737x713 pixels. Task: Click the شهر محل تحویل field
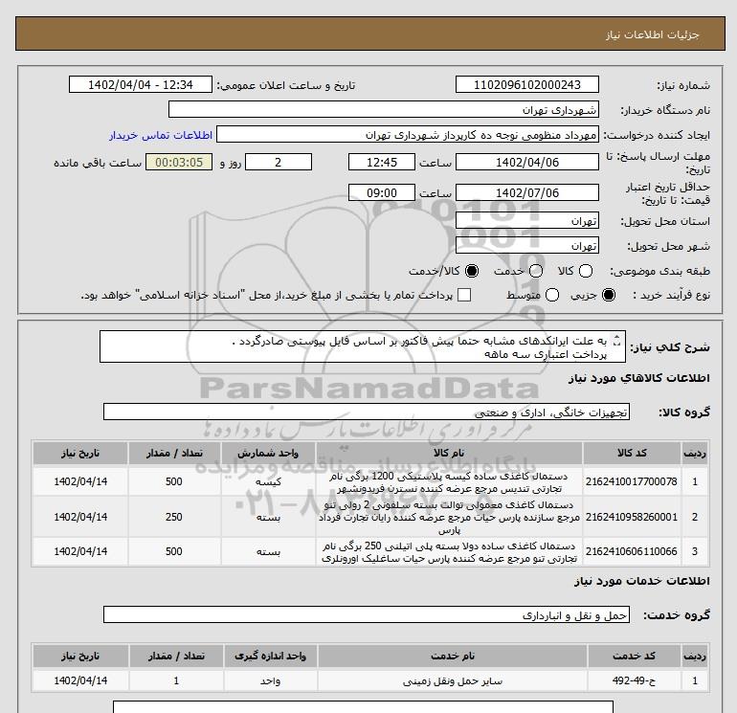(526, 245)
